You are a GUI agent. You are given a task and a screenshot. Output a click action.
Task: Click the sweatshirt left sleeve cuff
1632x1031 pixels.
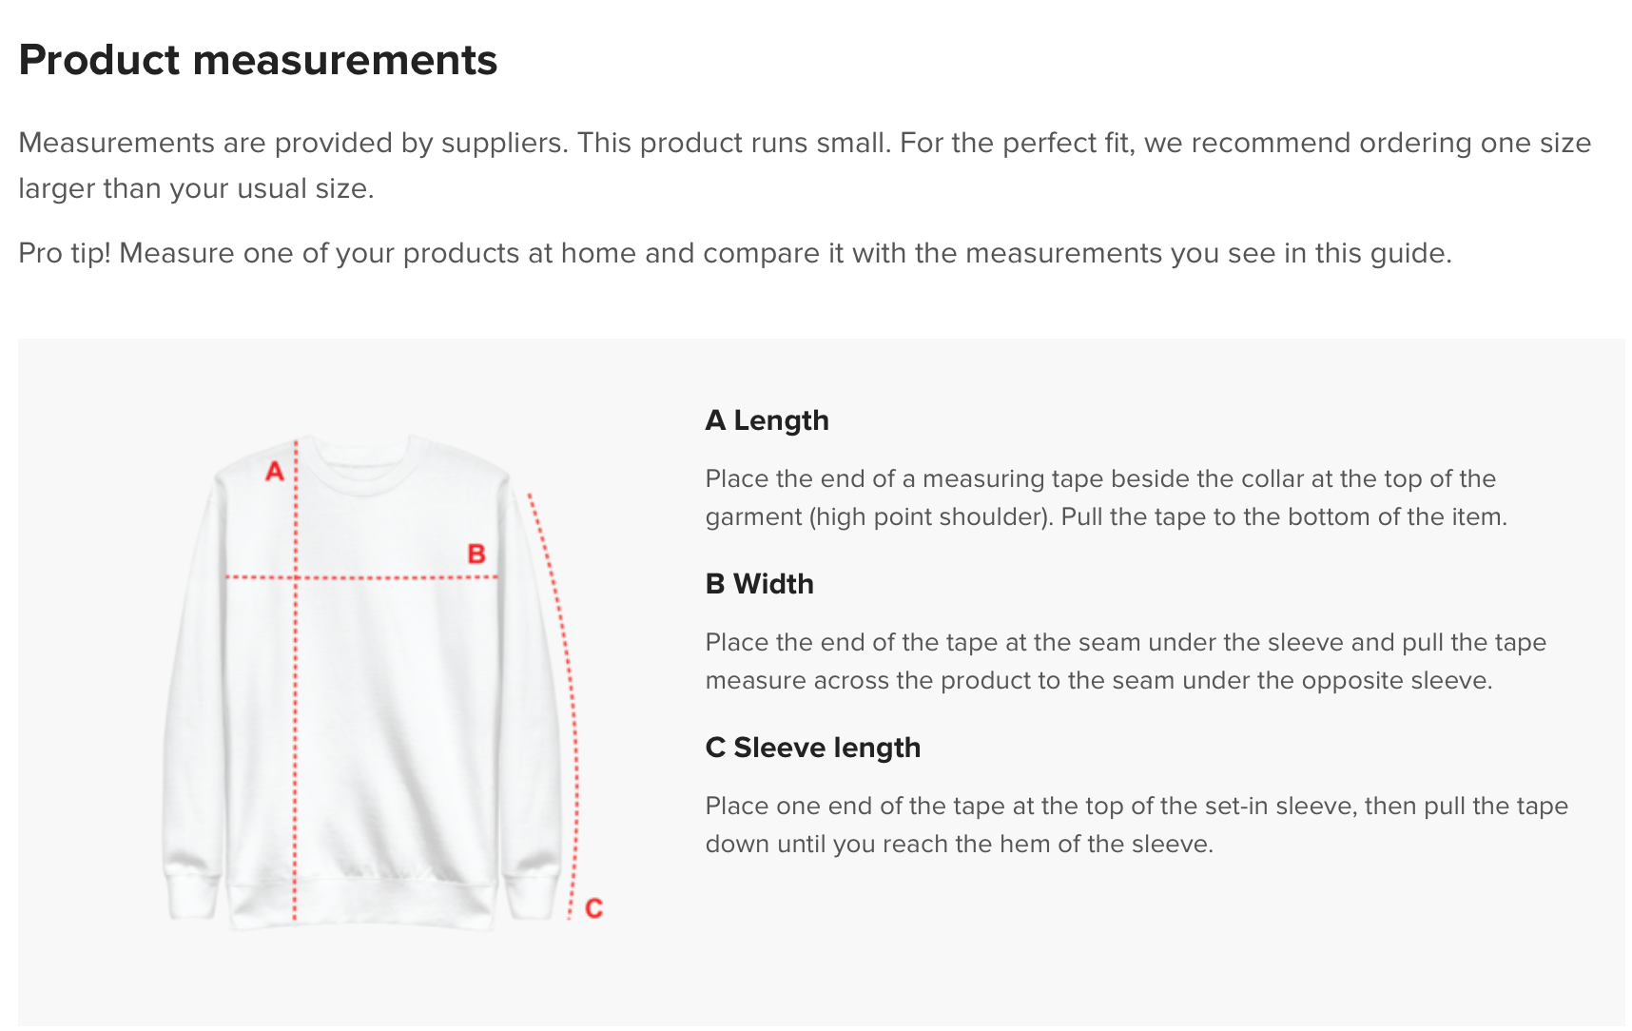(193, 894)
